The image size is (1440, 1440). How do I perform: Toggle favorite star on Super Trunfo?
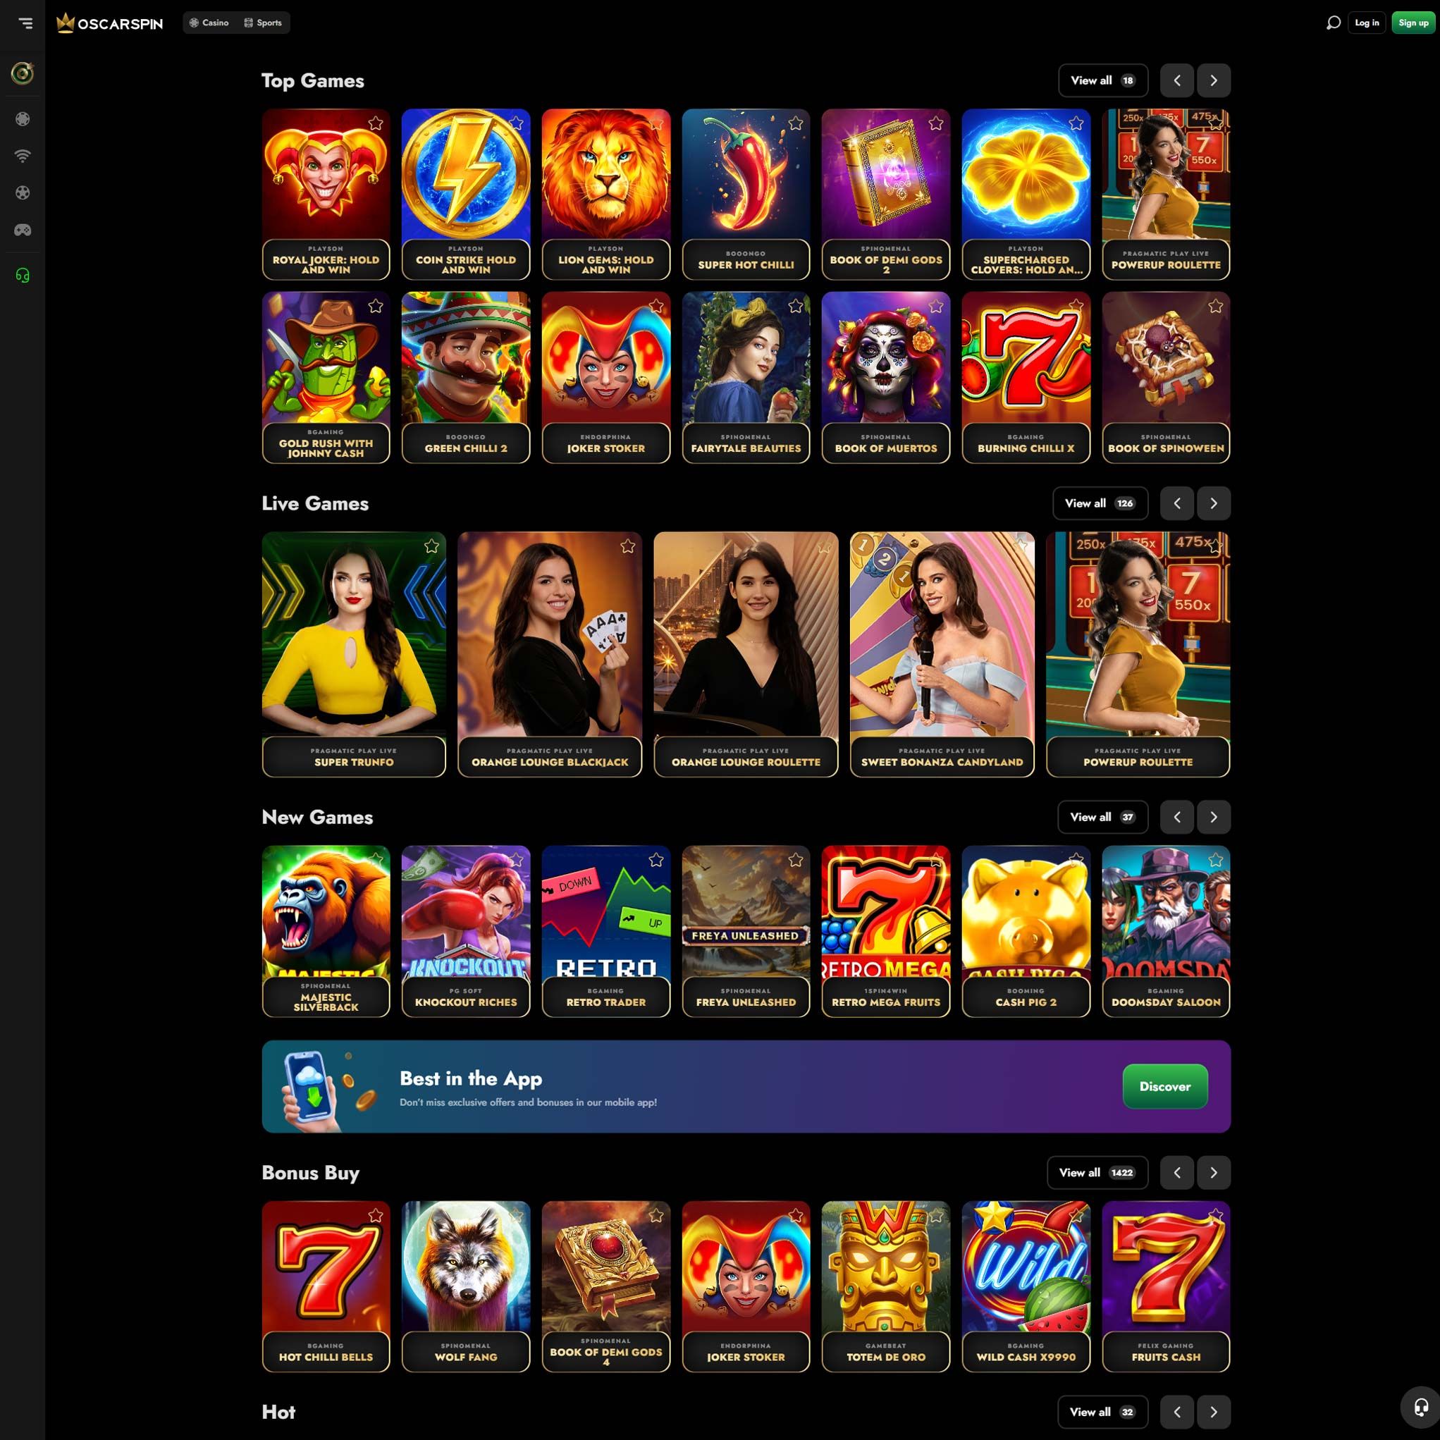click(x=431, y=546)
